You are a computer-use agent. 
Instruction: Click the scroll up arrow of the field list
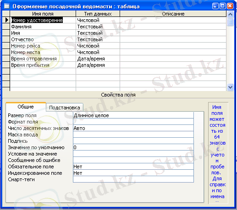(x=230, y=14)
